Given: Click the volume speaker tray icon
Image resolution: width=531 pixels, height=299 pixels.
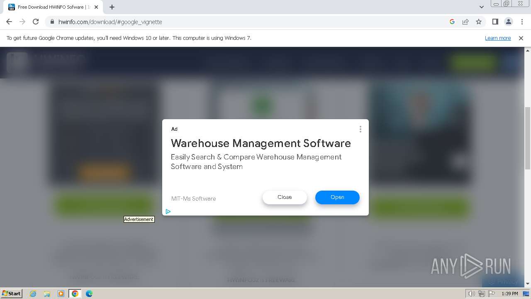Looking at the screenshot, I should (472, 294).
